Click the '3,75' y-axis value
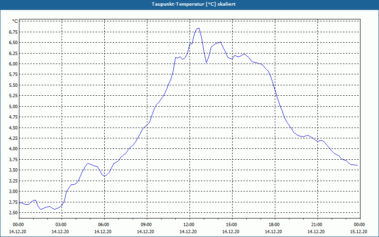 point(14,159)
